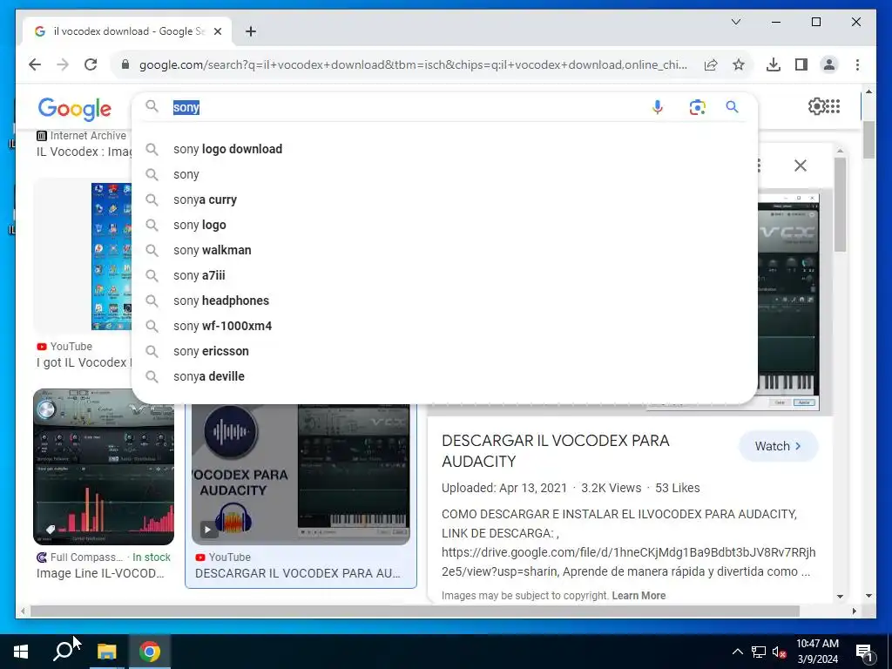892x669 pixels.
Task: Choose suggestion 'sony logo'
Action: (444, 225)
